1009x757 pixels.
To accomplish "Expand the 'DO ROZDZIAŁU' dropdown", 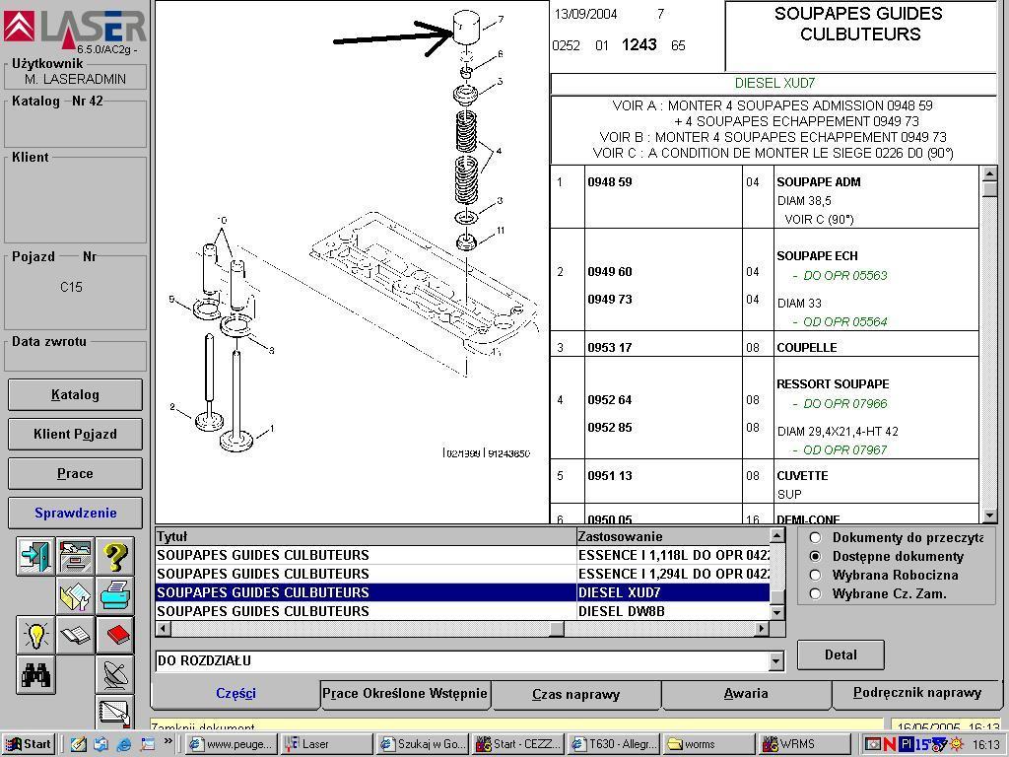I will [776, 661].
